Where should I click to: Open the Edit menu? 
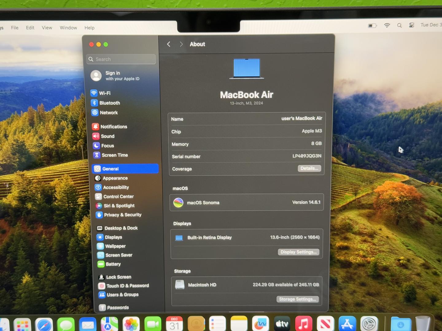pyautogui.click(x=30, y=28)
